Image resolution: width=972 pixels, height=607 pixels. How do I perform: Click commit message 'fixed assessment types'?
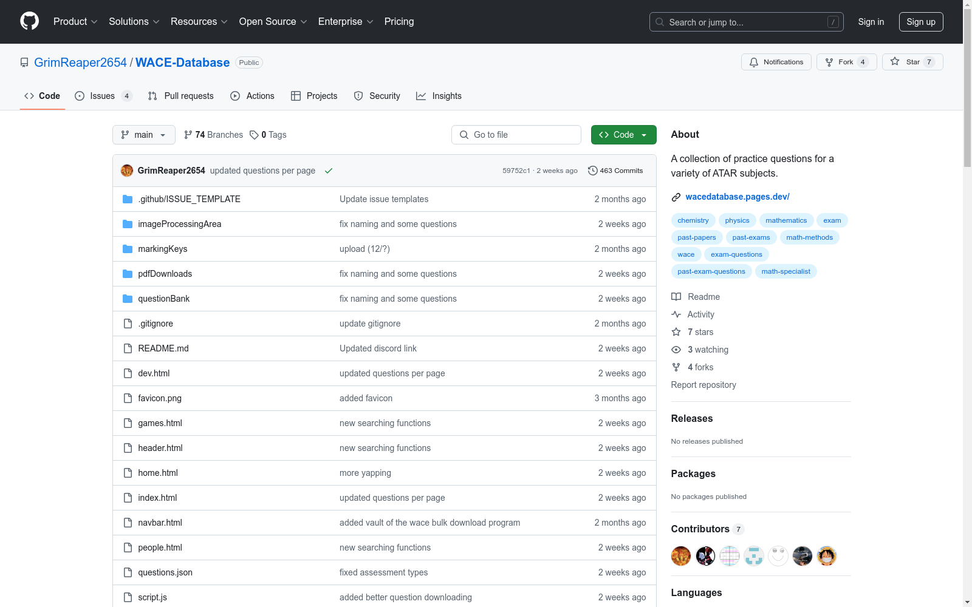click(383, 572)
